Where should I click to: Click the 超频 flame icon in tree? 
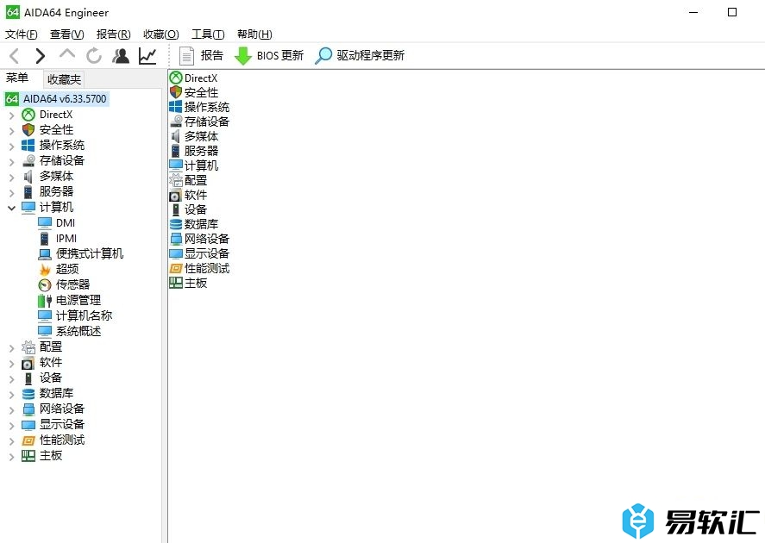point(45,269)
